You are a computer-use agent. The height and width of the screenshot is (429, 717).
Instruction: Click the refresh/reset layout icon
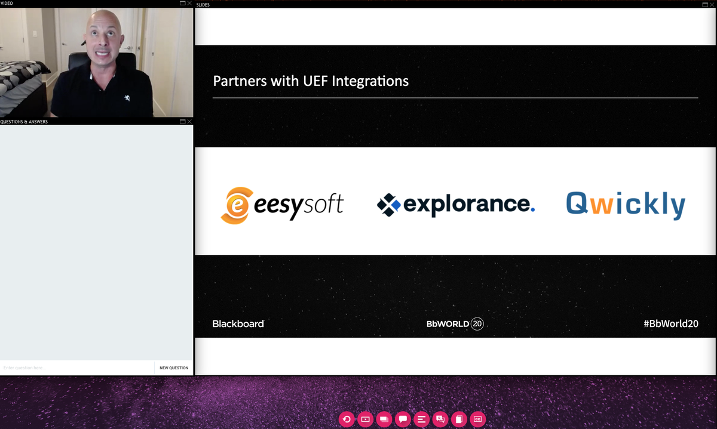click(347, 419)
